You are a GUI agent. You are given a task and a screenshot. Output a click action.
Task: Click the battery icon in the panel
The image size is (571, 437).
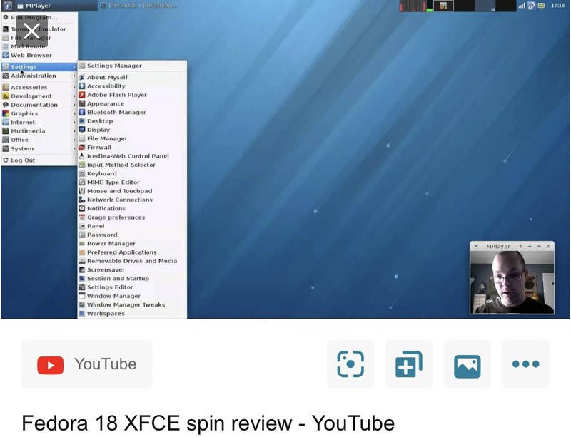click(542, 6)
